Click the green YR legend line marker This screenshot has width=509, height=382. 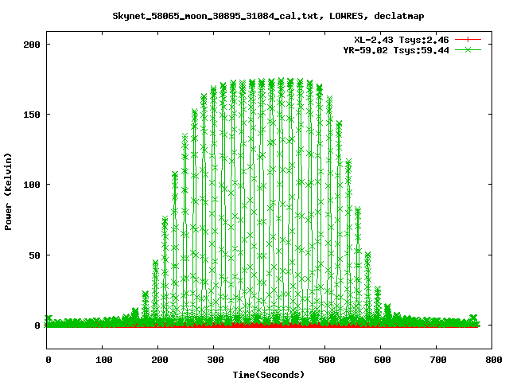pyautogui.click(x=468, y=49)
